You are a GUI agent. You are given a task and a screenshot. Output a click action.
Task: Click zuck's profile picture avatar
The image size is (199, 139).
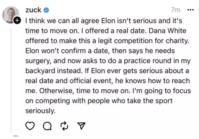pos(10,14)
